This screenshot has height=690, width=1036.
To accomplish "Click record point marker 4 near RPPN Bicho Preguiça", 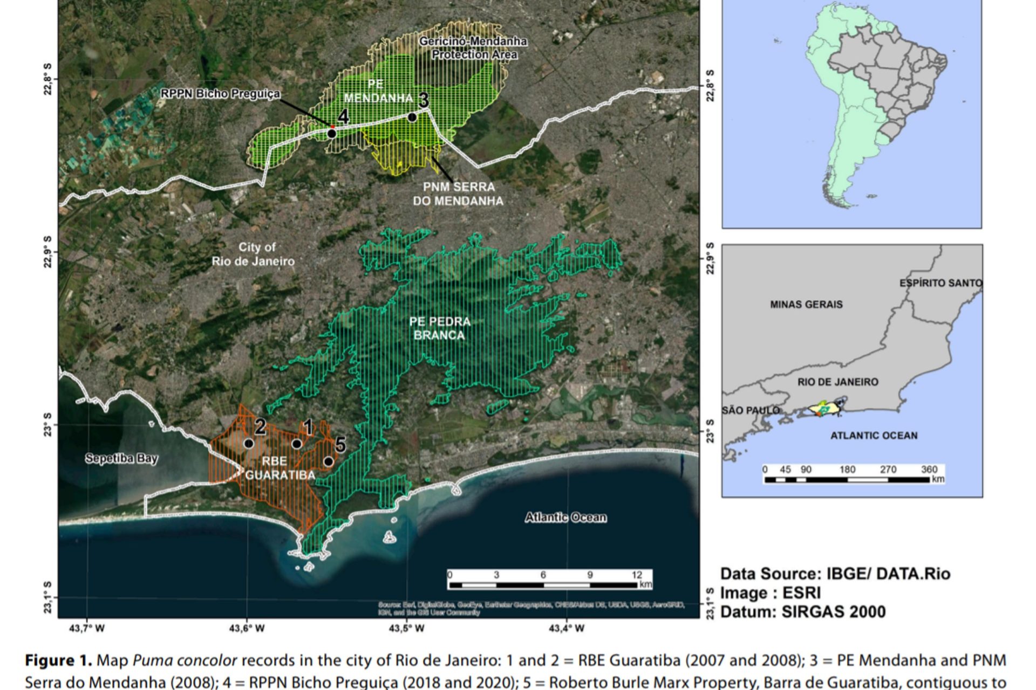I will (x=332, y=133).
